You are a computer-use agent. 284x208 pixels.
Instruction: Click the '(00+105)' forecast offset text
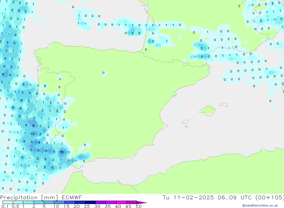[270, 197]
